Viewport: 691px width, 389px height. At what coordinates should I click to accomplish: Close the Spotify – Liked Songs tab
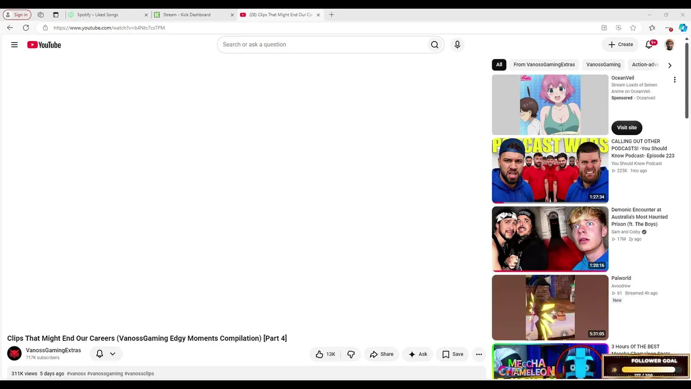tap(146, 15)
